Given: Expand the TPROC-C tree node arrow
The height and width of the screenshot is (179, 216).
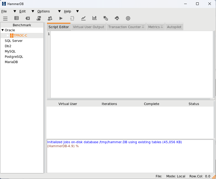Looking at the screenshot, I should 8,36.
